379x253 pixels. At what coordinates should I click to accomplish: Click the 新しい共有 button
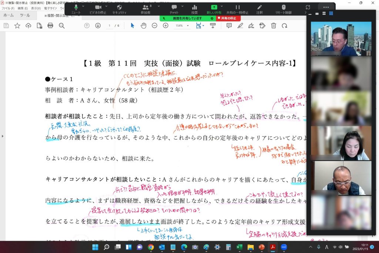click(214, 7)
